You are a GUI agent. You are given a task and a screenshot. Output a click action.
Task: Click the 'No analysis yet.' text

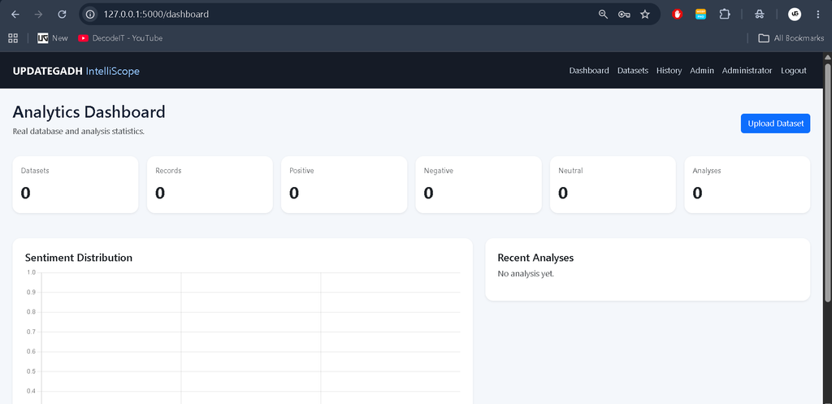[526, 274]
